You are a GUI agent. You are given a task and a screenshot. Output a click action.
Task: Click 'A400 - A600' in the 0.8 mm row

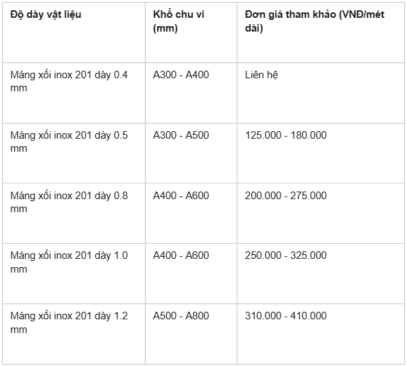click(x=191, y=214)
